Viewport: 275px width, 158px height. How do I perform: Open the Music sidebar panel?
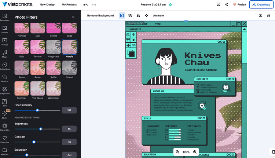click(x=5, y=54)
